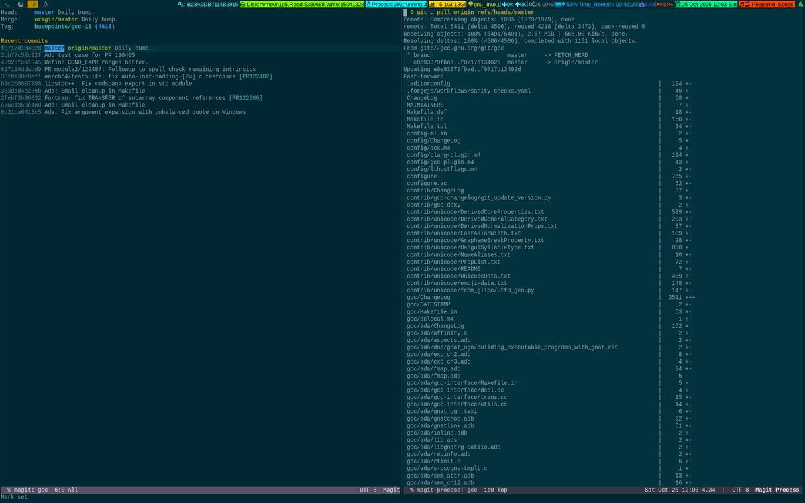Click the Mark set echo area
This screenshot has width=805, height=503.
tap(14, 498)
